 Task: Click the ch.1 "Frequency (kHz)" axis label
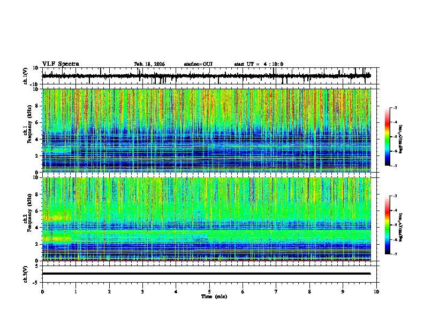29,124
